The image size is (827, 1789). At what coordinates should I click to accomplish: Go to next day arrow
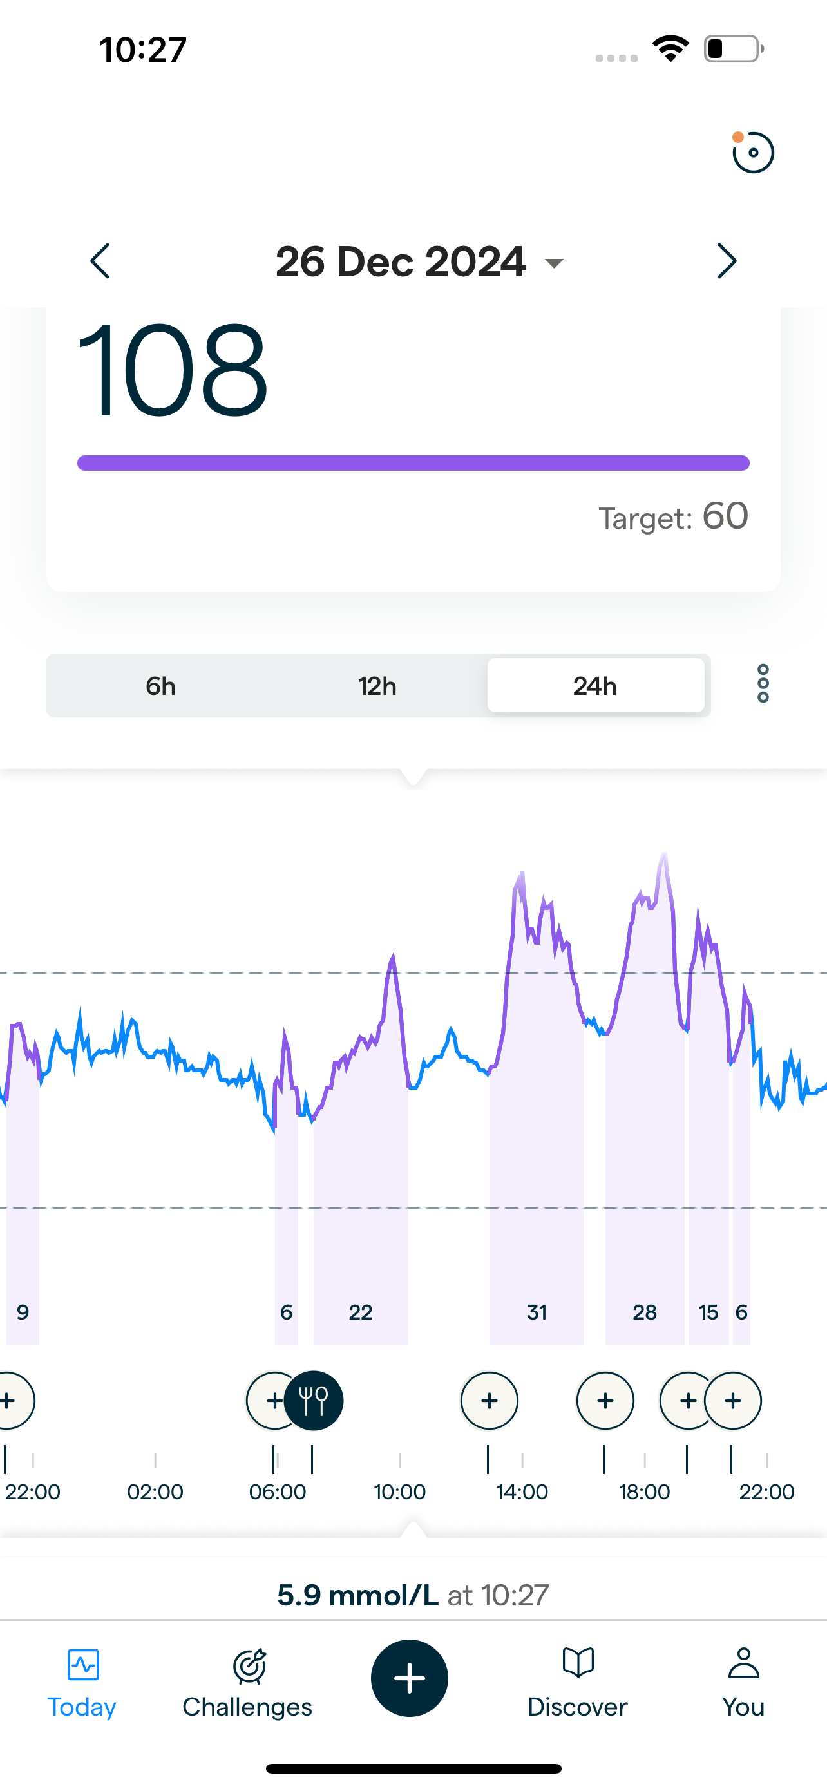[x=727, y=261]
